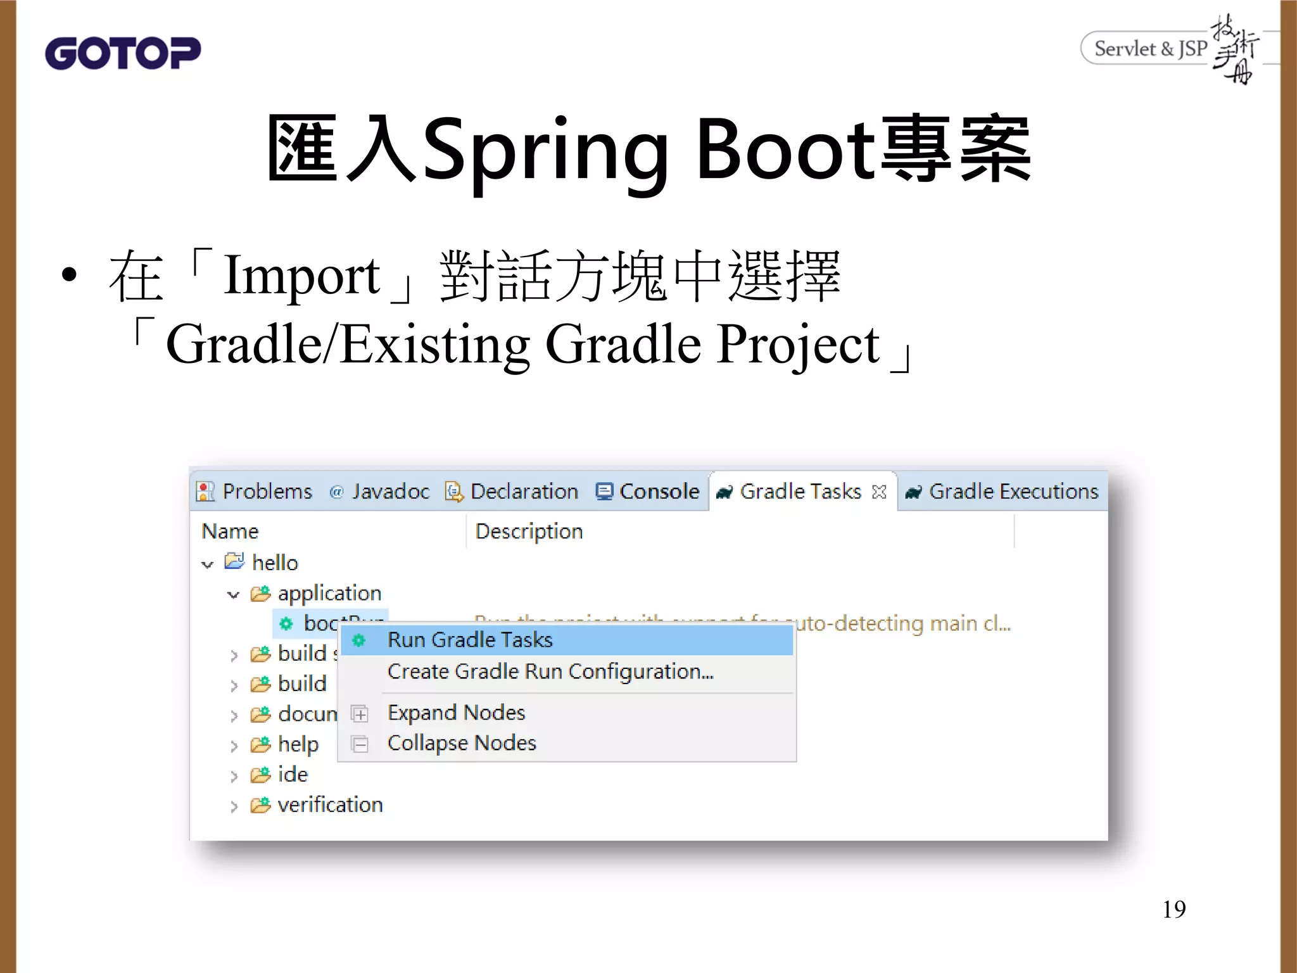Select the help tree item label
The image size is (1297, 973).
coord(298,745)
